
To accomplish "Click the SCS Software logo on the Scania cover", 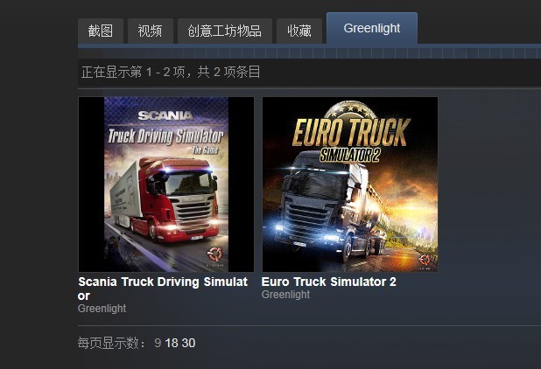I will (214, 255).
